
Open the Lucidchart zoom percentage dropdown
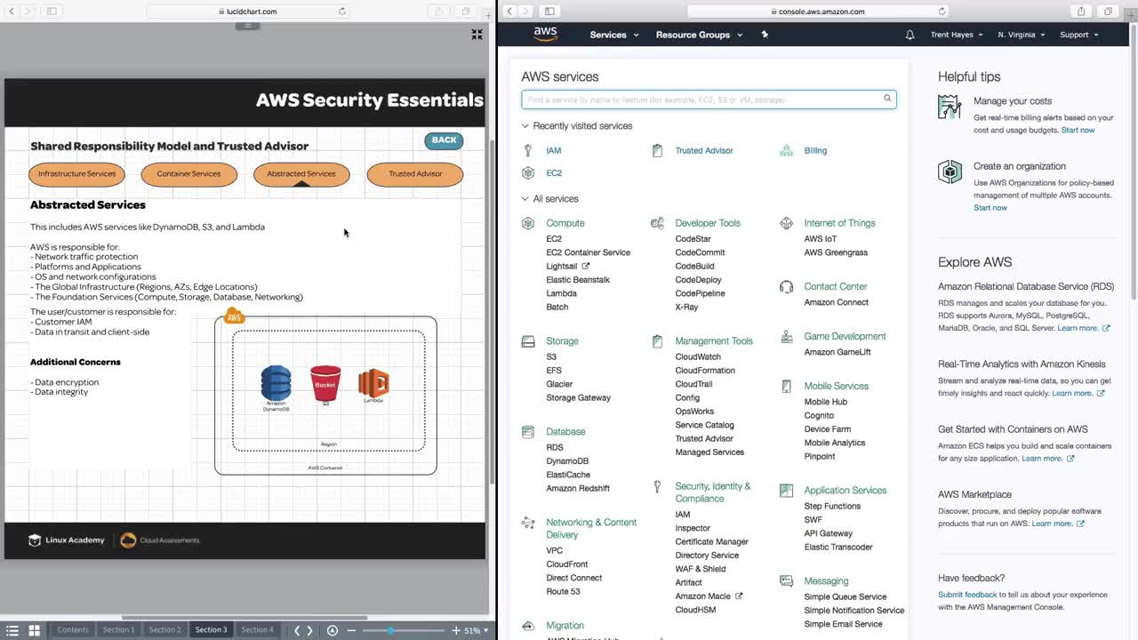(x=477, y=630)
